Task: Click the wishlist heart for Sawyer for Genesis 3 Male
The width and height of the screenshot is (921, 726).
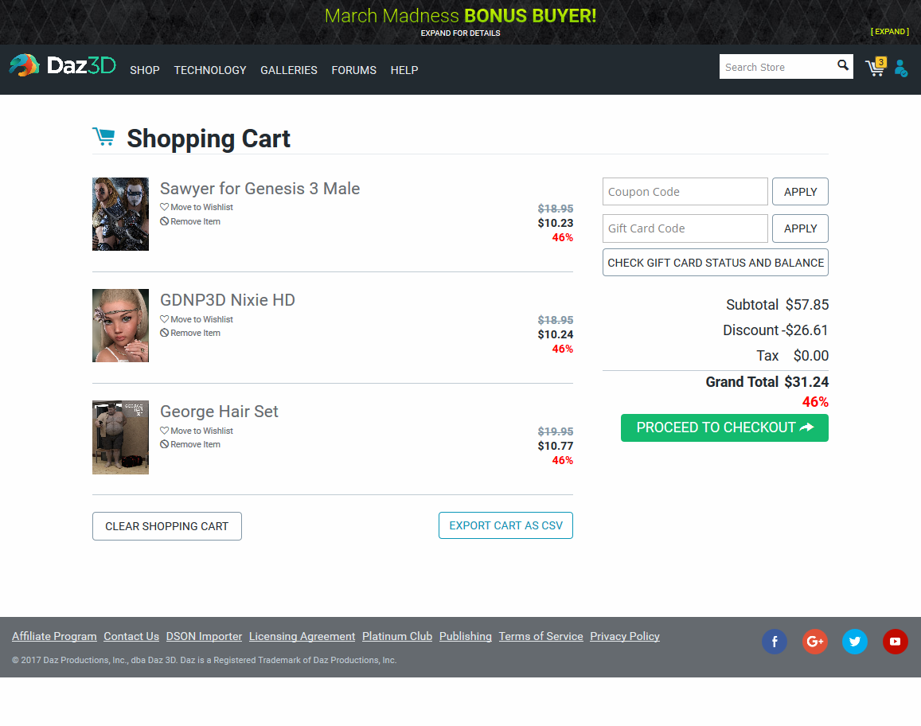Action: coord(165,207)
